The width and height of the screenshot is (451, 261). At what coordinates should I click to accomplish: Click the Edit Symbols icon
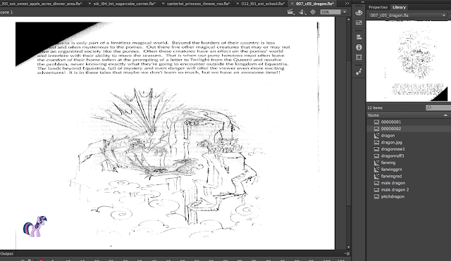(302, 12)
